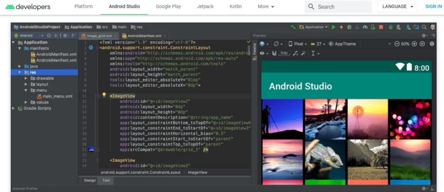Toggle autoconnect magnet icon
This screenshot has height=192, width=444.
(274, 53)
